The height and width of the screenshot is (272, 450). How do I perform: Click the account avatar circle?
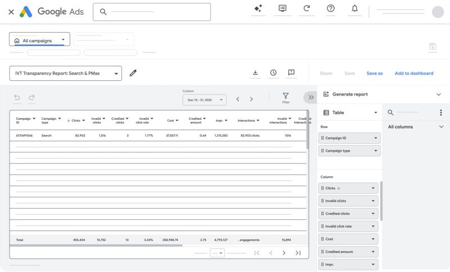438,12
